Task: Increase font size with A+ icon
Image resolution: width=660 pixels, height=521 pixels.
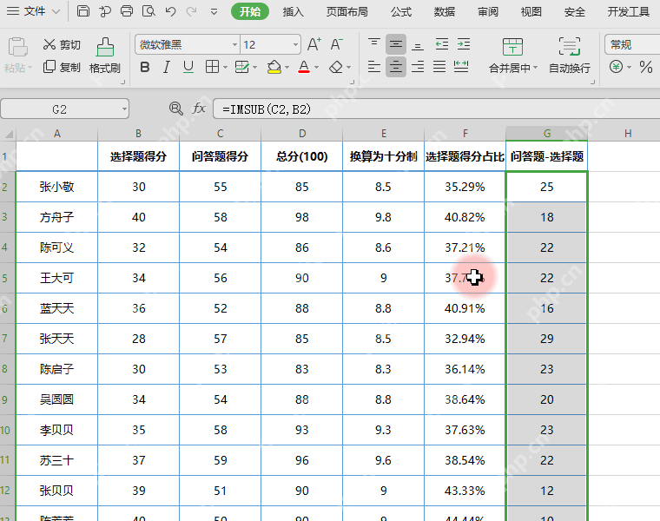Action: [x=314, y=44]
